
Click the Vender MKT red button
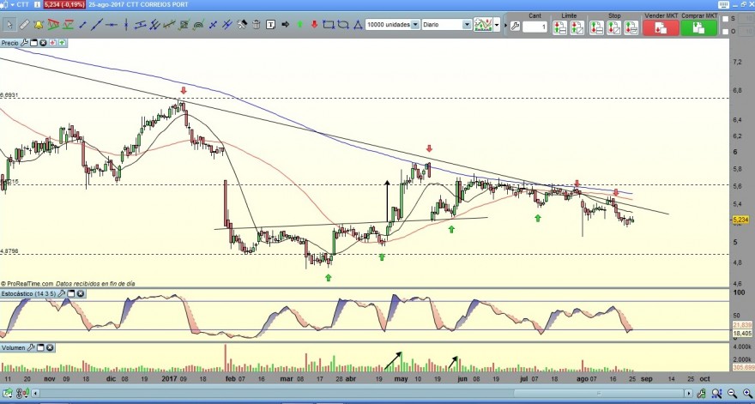point(661,27)
